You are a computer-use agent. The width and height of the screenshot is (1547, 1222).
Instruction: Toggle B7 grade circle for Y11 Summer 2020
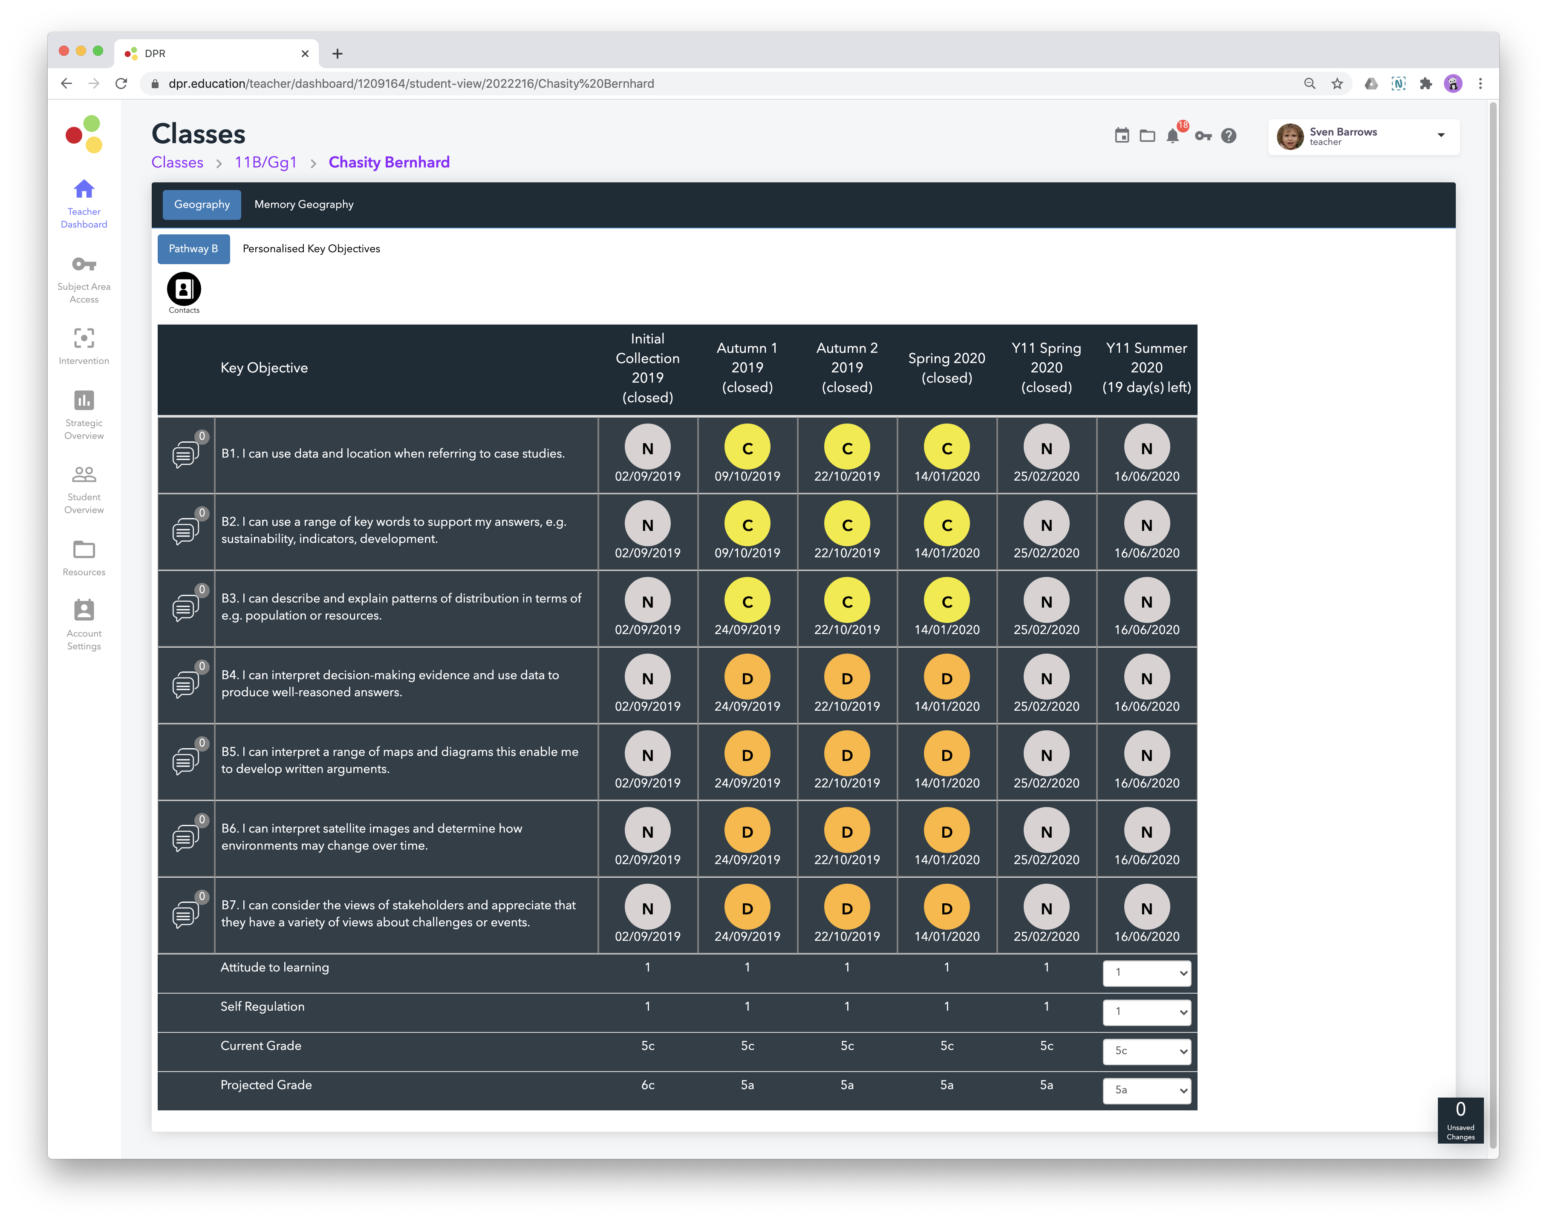[1146, 908]
